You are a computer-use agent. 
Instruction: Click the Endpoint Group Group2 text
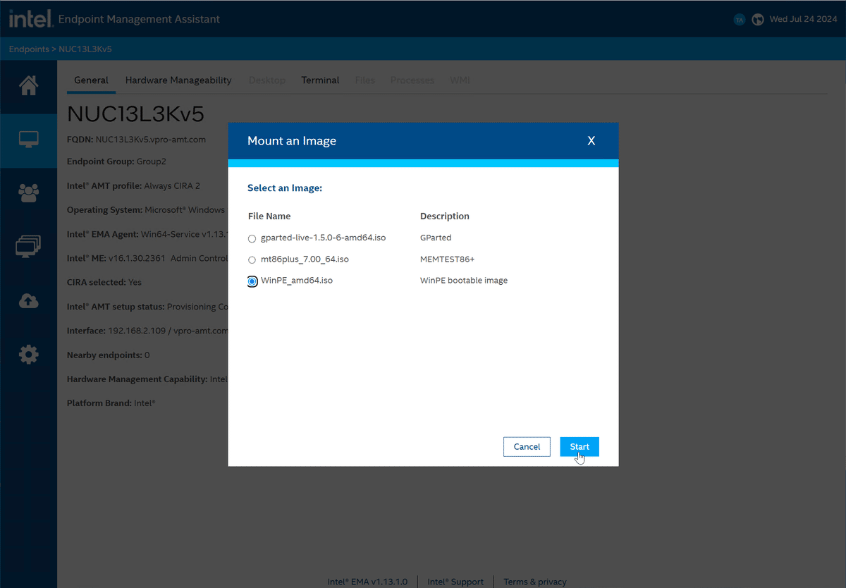click(x=116, y=161)
